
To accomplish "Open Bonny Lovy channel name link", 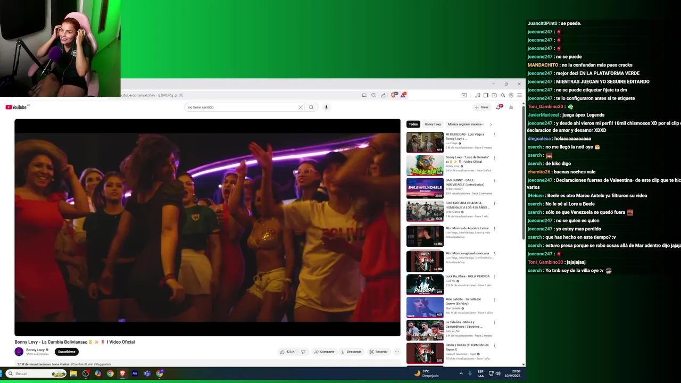I will point(35,349).
